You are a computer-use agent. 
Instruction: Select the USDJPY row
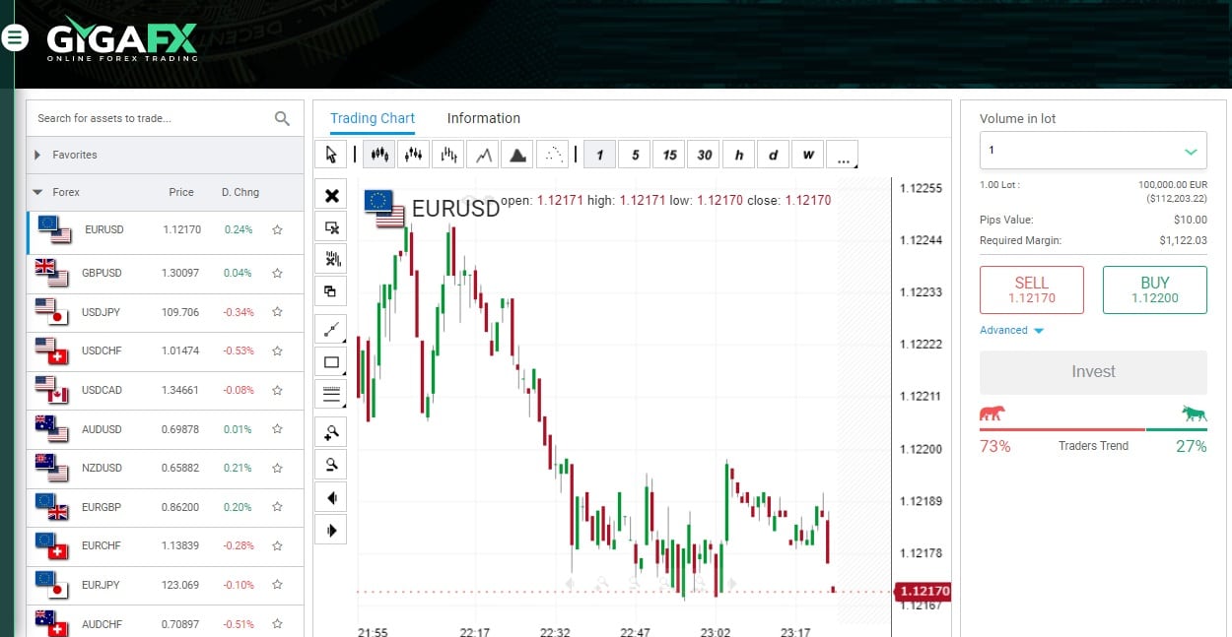tap(166, 312)
